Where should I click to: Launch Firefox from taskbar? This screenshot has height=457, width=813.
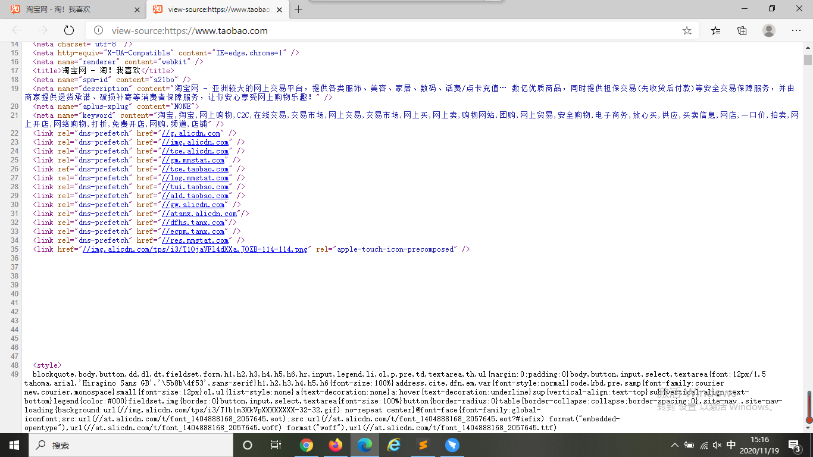[336, 445]
